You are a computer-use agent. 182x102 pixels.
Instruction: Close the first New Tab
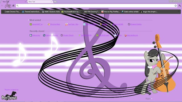coord(25,2)
